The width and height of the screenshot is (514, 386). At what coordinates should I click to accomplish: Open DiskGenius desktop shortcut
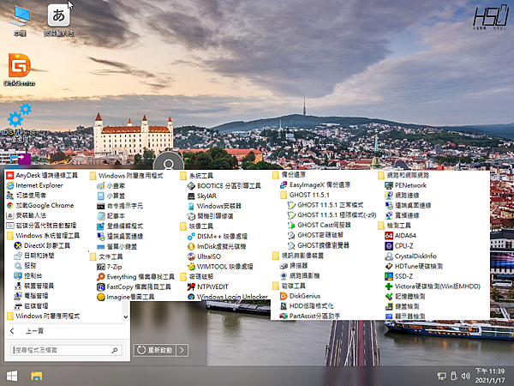coord(20,69)
